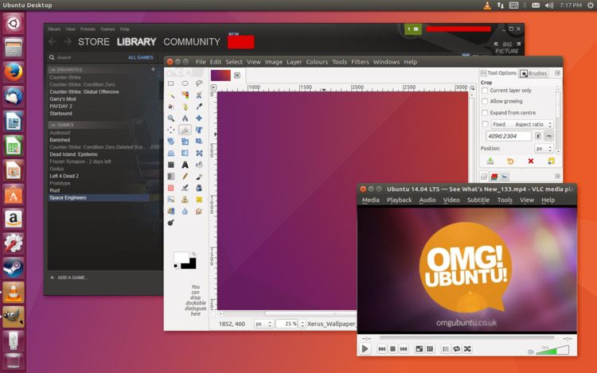597x373 pixels.
Task: Enable the Current layer only checkbox
Action: (x=486, y=91)
